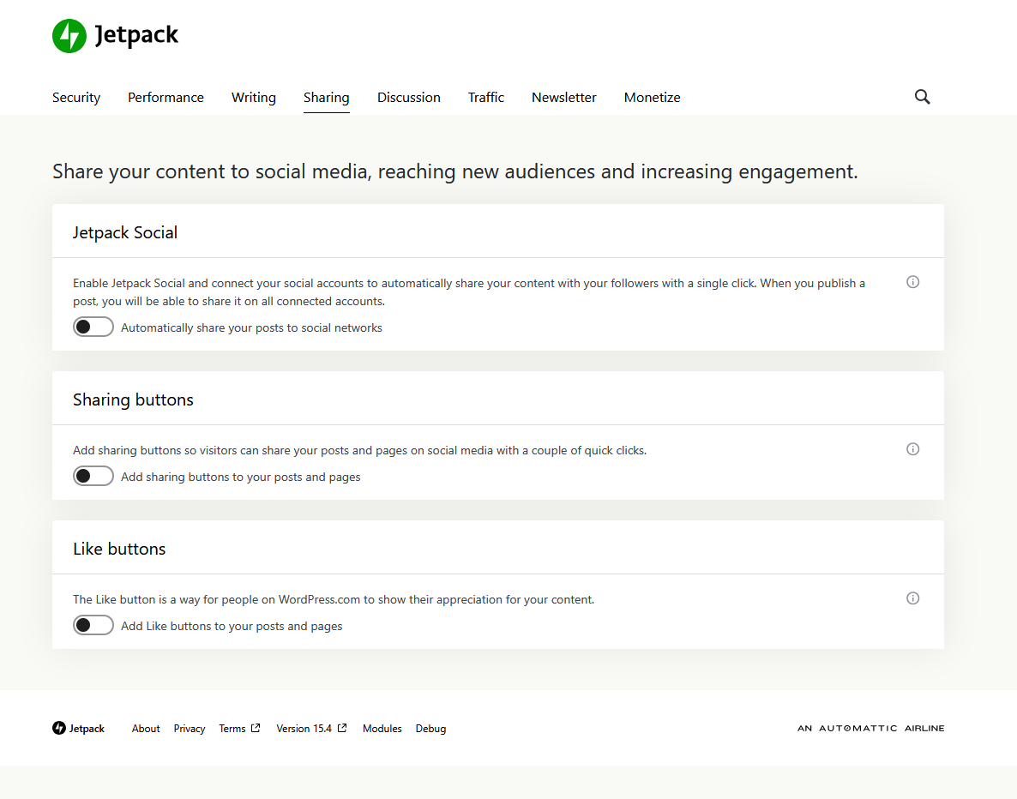Turn on sharing buttons for posts and pages
Image resolution: width=1017 pixels, height=799 pixels.
tap(93, 477)
